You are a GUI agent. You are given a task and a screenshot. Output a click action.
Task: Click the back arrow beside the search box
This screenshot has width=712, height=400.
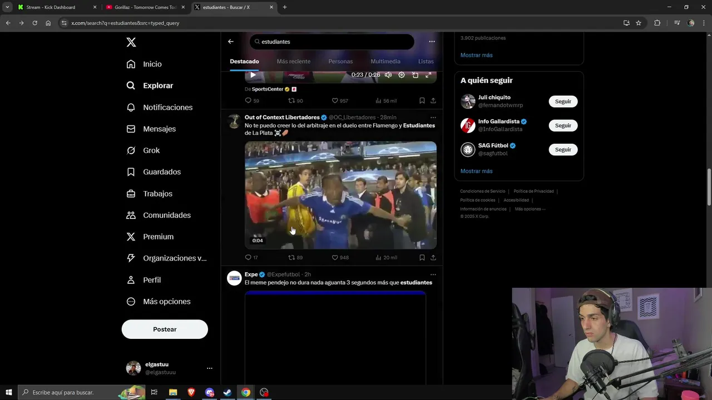click(x=231, y=42)
